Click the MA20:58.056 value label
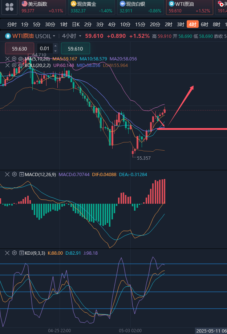Viewport: 227px width, 334px height. coord(123,59)
